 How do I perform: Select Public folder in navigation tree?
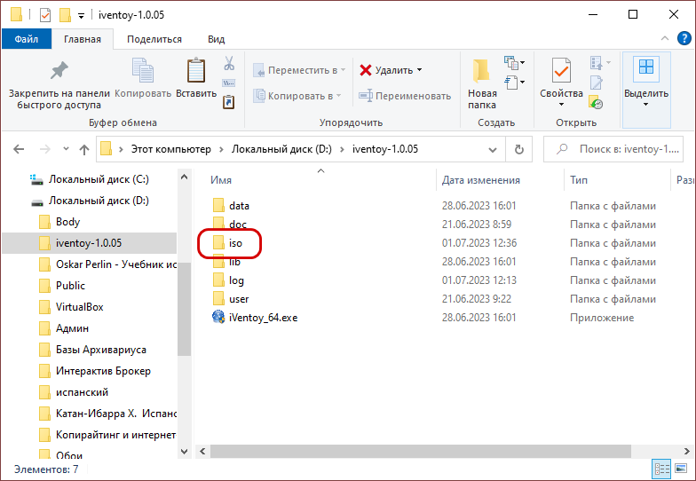(x=62, y=286)
